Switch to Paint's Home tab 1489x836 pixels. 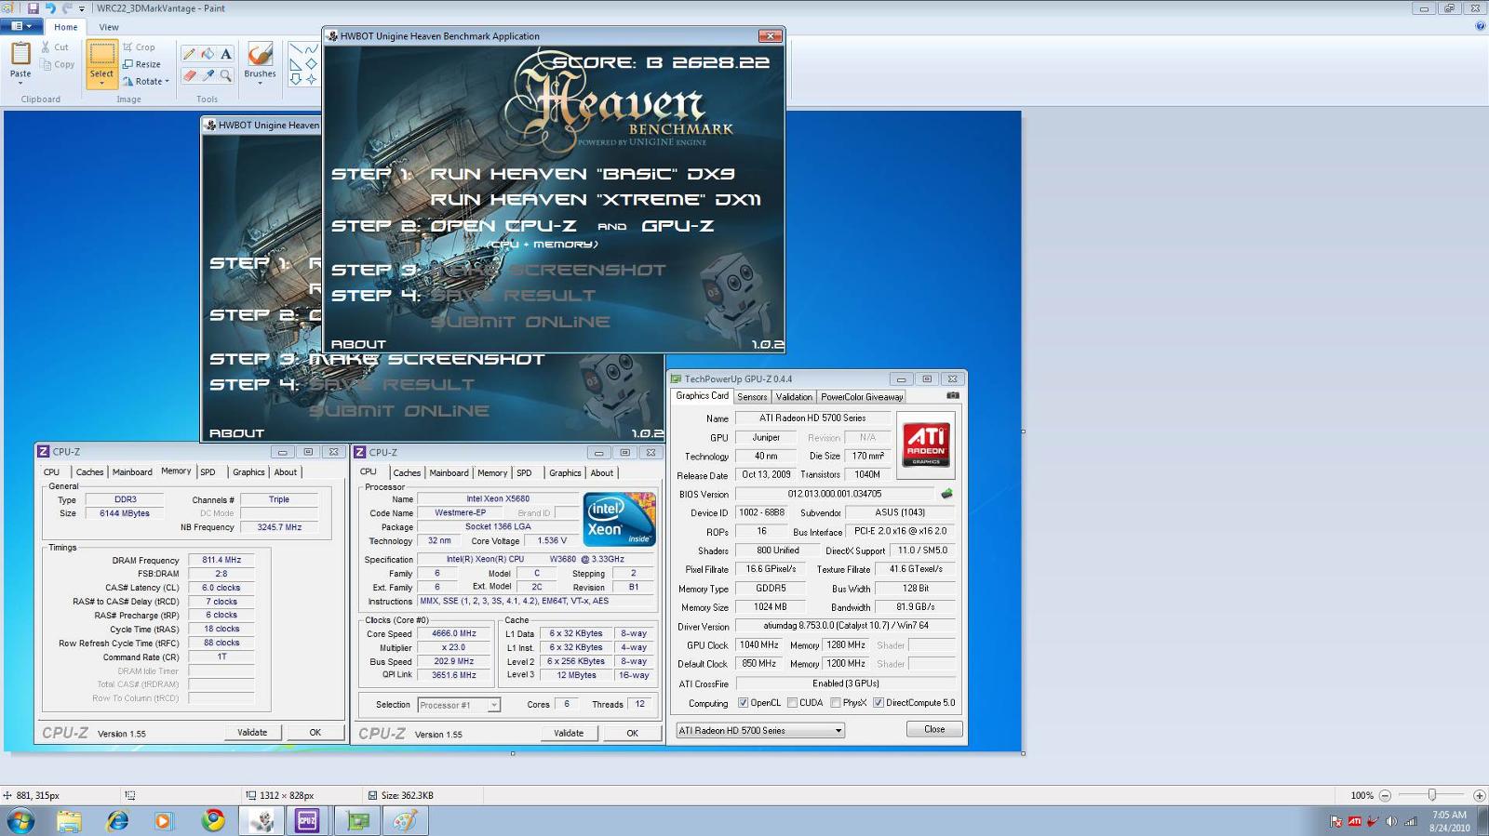[66, 27]
